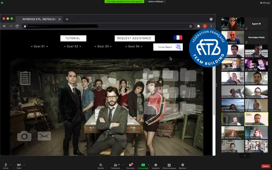Go forward with the browser forward arrow

(x=11, y=26)
